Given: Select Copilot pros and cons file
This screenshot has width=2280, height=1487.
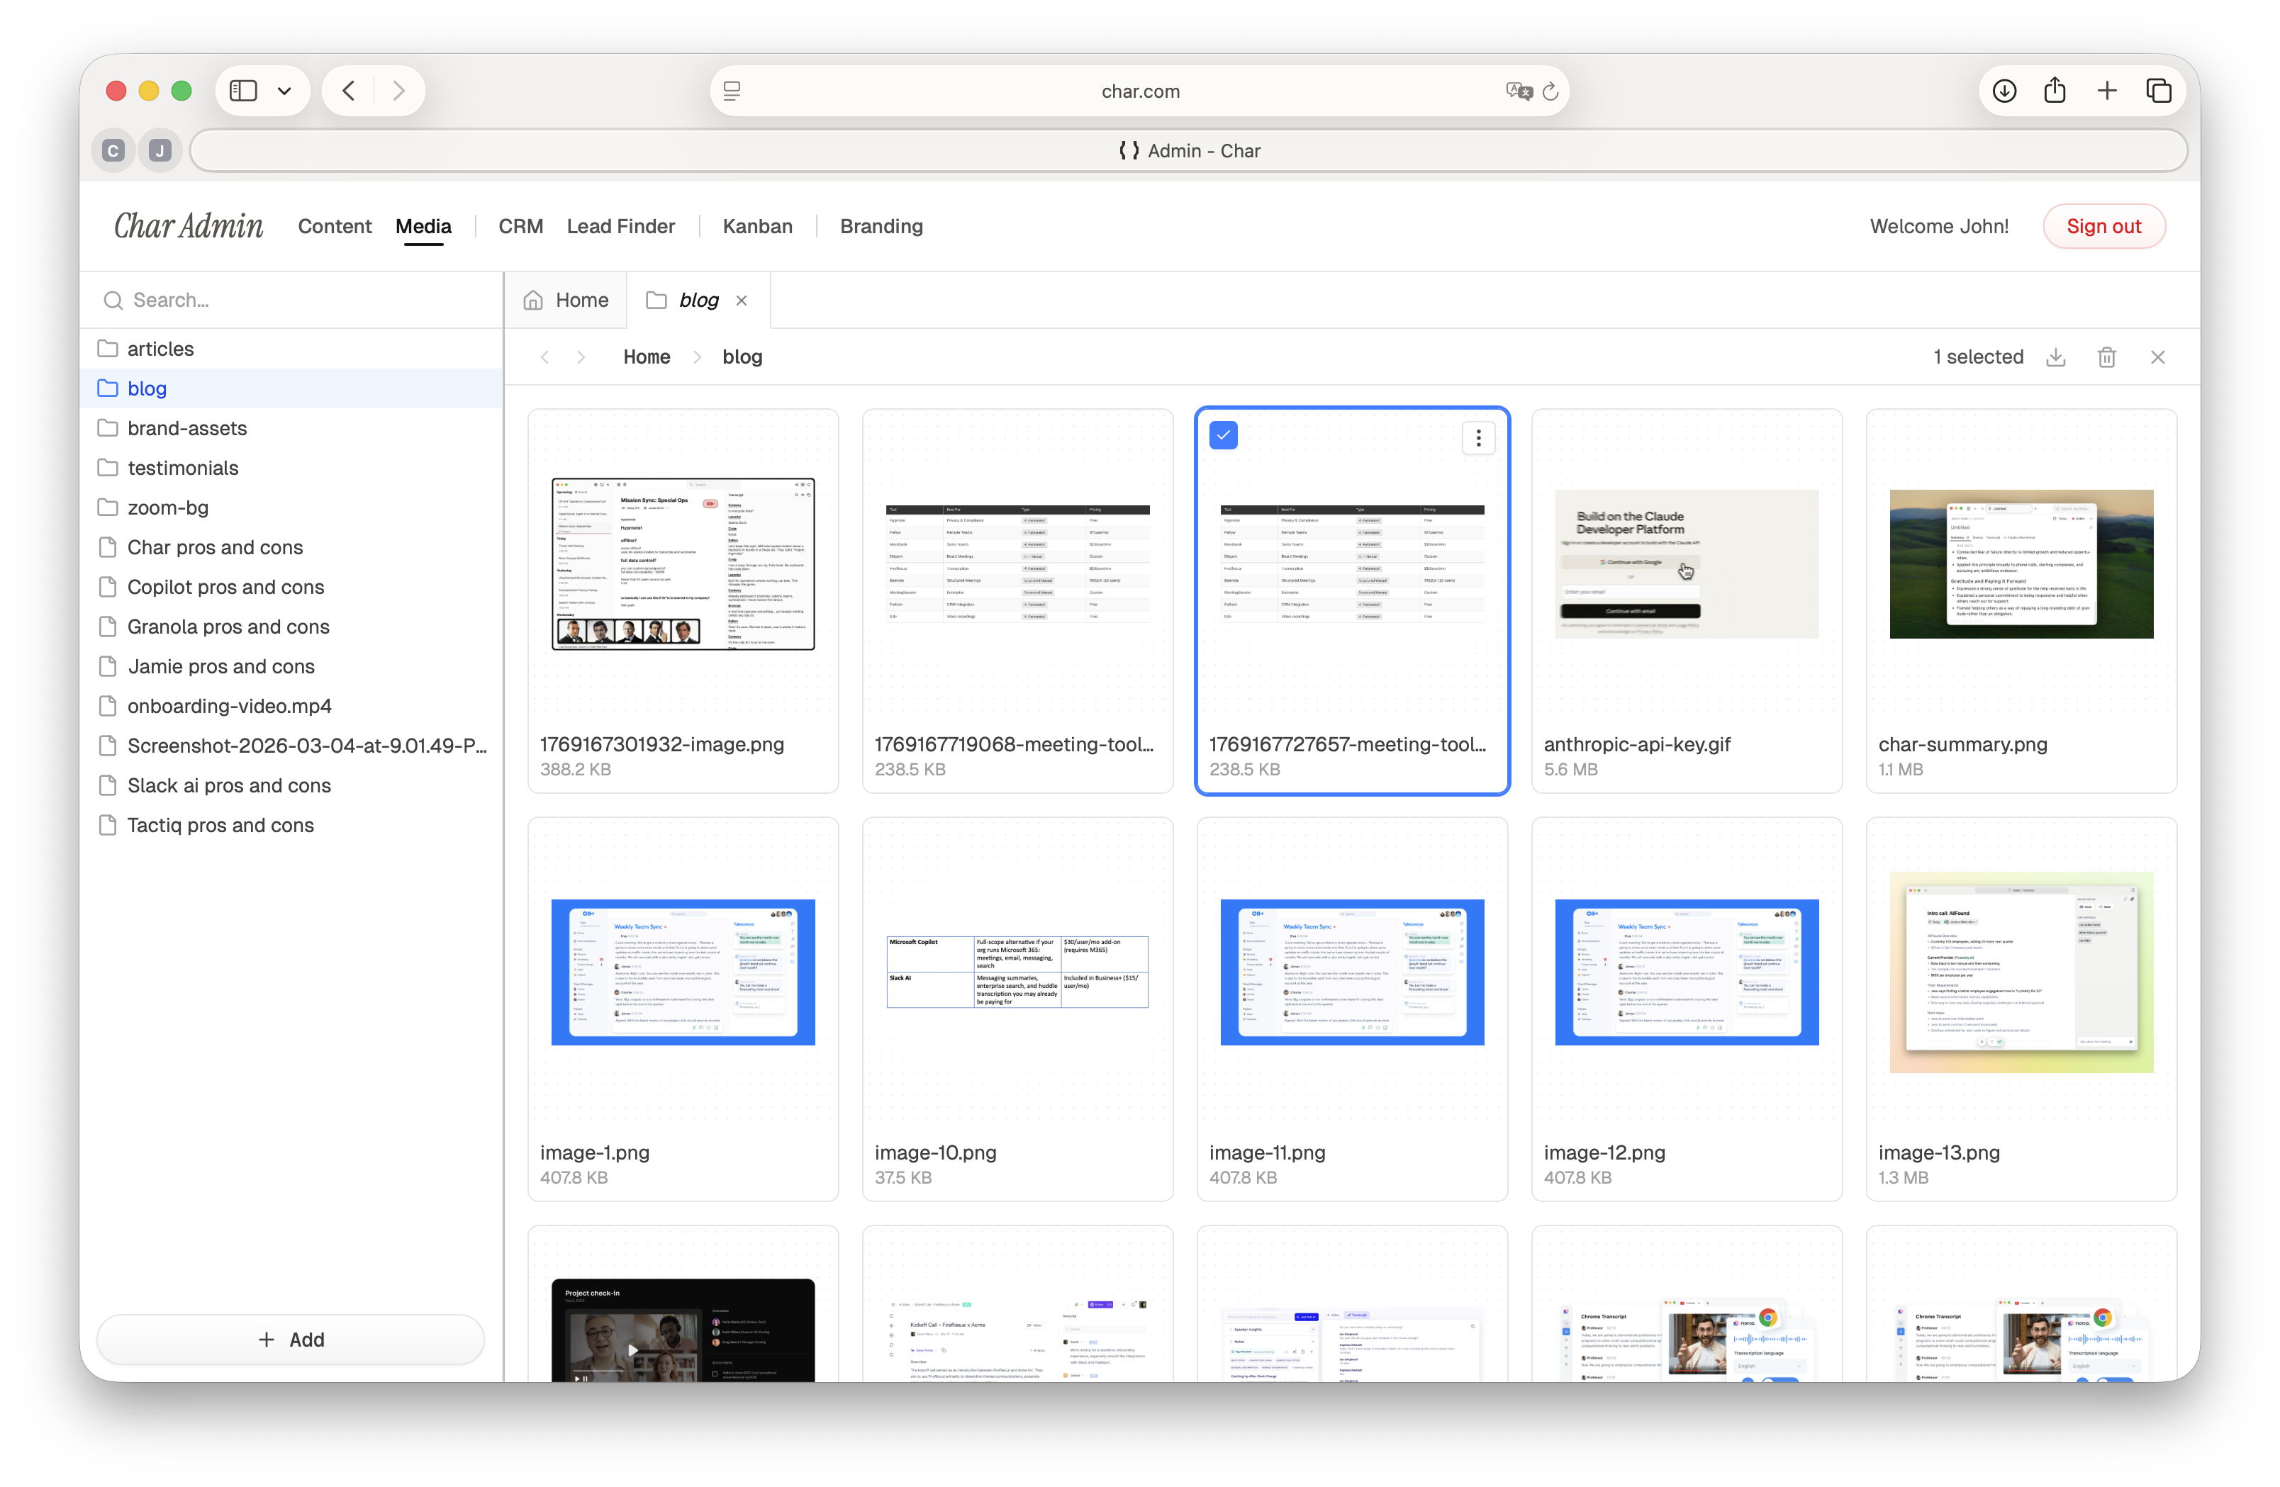Looking at the screenshot, I should [292, 587].
